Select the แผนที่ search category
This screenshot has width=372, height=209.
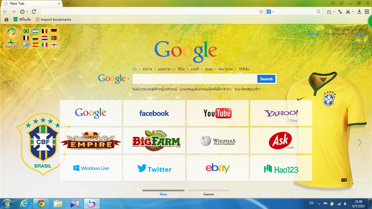pyautogui.click(x=195, y=69)
